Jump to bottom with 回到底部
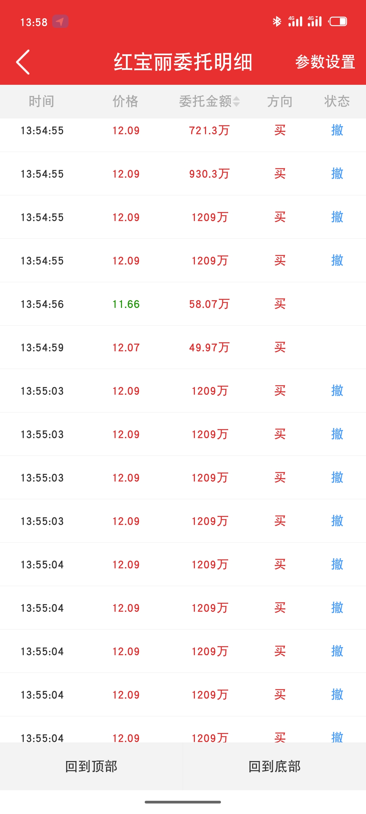The image size is (366, 814). click(x=274, y=766)
